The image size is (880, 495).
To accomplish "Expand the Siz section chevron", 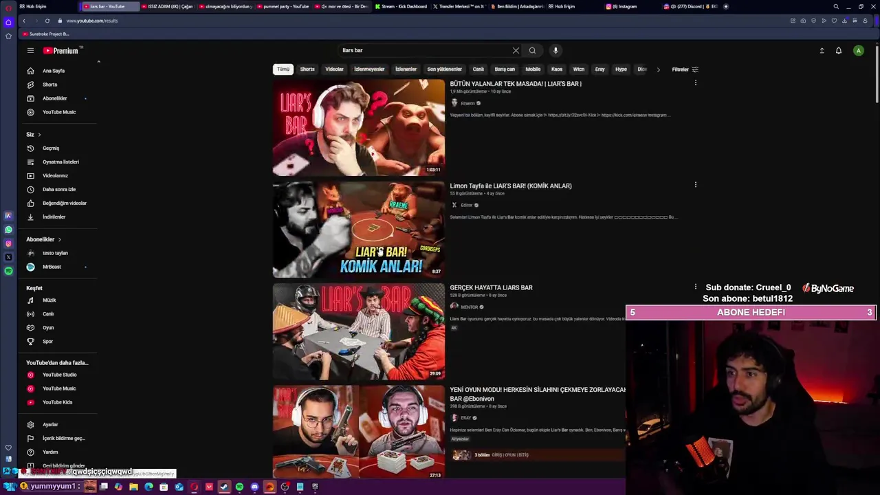I will point(39,135).
